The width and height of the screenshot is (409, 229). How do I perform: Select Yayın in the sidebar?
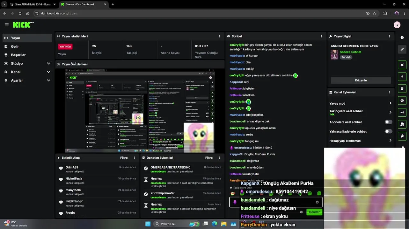[x=27, y=38]
